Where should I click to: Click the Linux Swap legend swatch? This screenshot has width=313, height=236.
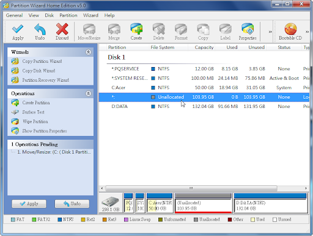point(126,220)
